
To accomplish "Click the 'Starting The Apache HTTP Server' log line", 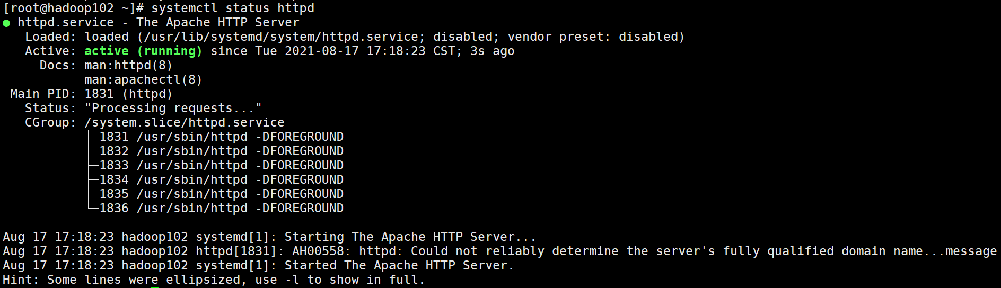I will click(269, 237).
